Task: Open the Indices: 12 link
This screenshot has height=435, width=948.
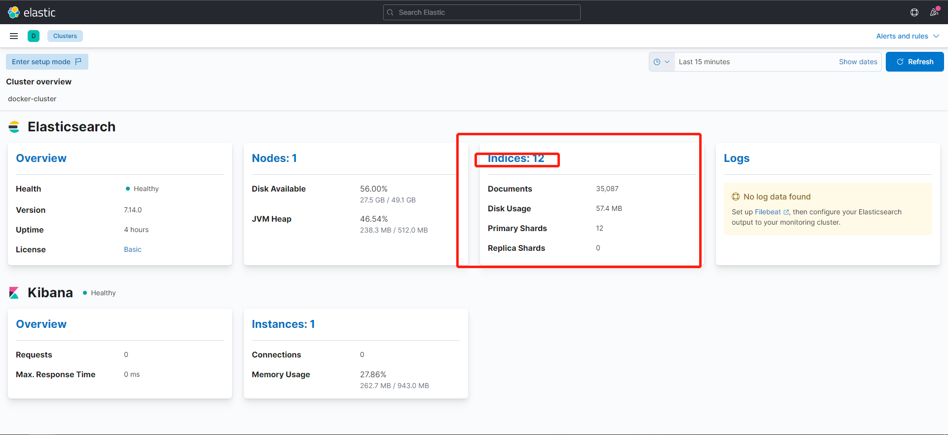Action: [x=516, y=158]
